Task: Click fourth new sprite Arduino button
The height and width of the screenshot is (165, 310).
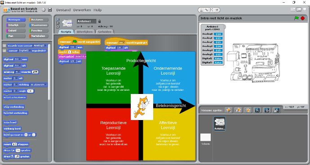Action: coord(257,110)
